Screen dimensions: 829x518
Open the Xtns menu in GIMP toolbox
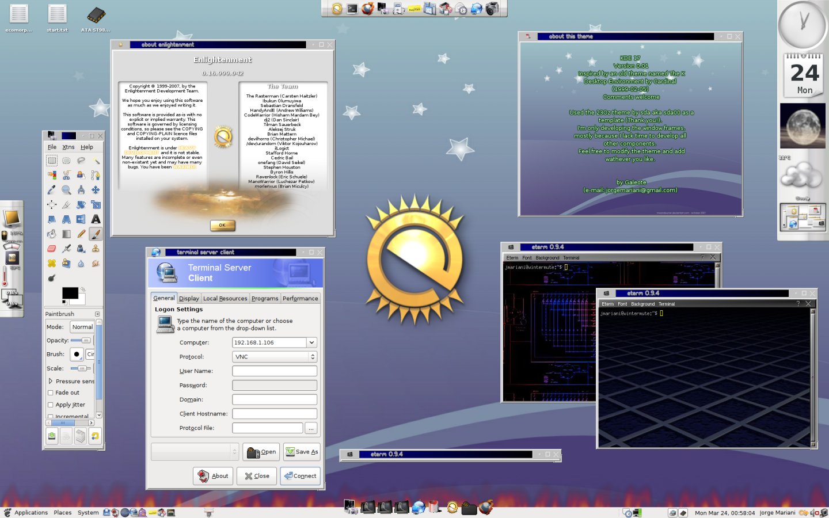click(69, 147)
